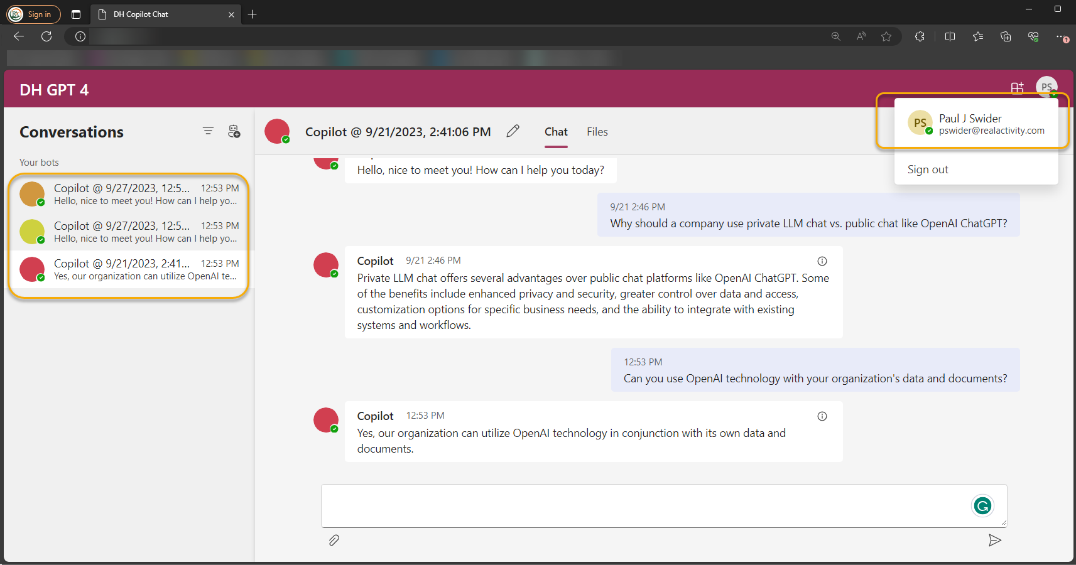Click 'Your bots' label
The image size is (1076, 565).
pyautogui.click(x=39, y=162)
